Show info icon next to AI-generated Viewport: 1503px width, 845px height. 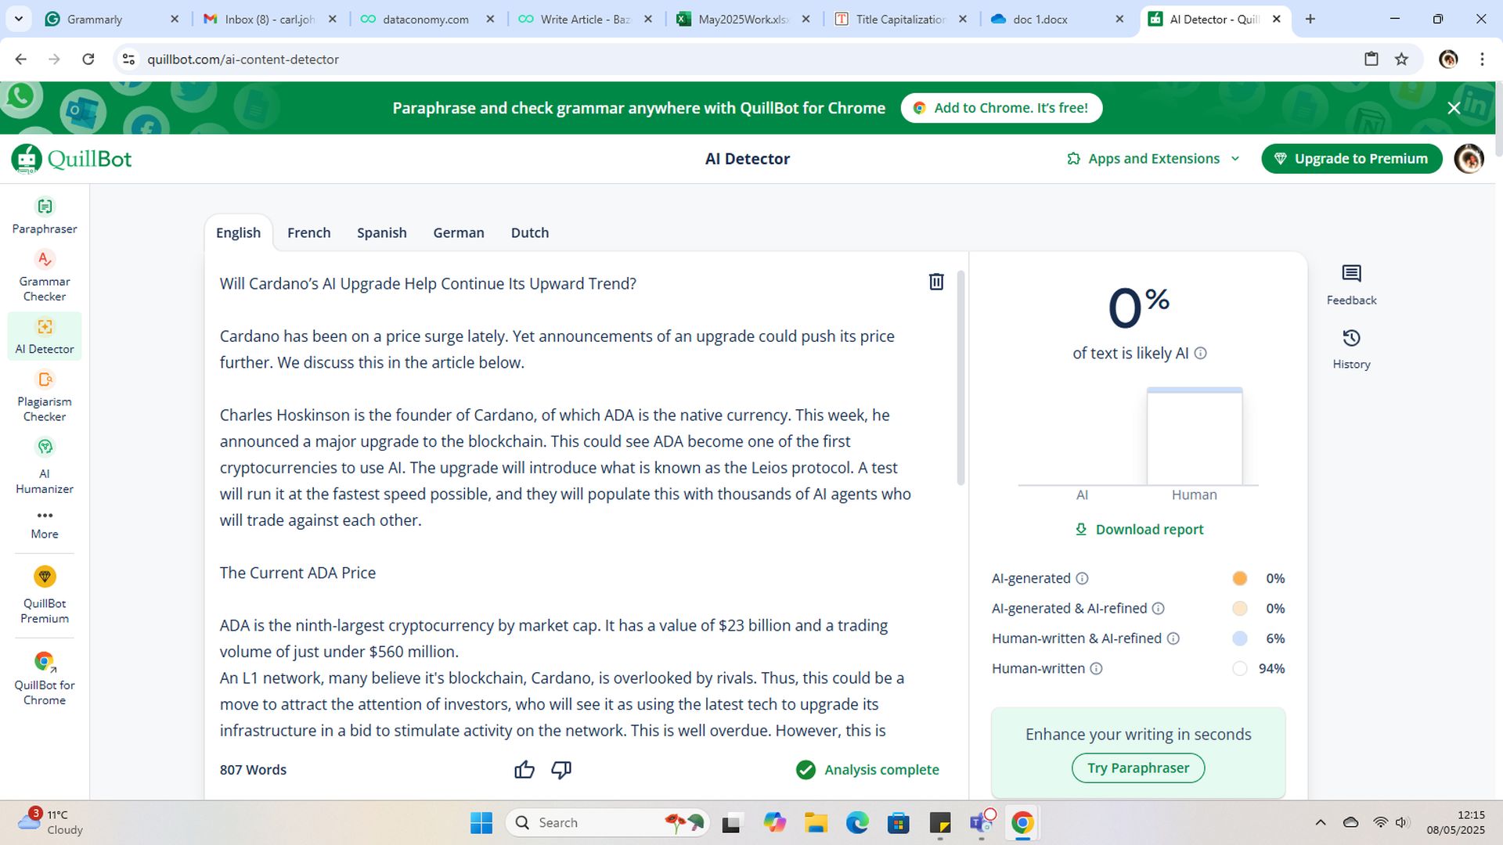pyautogui.click(x=1082, y=578)
